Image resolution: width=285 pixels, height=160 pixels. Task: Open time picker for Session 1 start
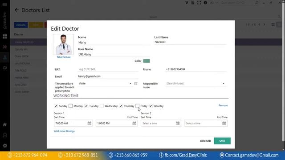pos(90,123)
